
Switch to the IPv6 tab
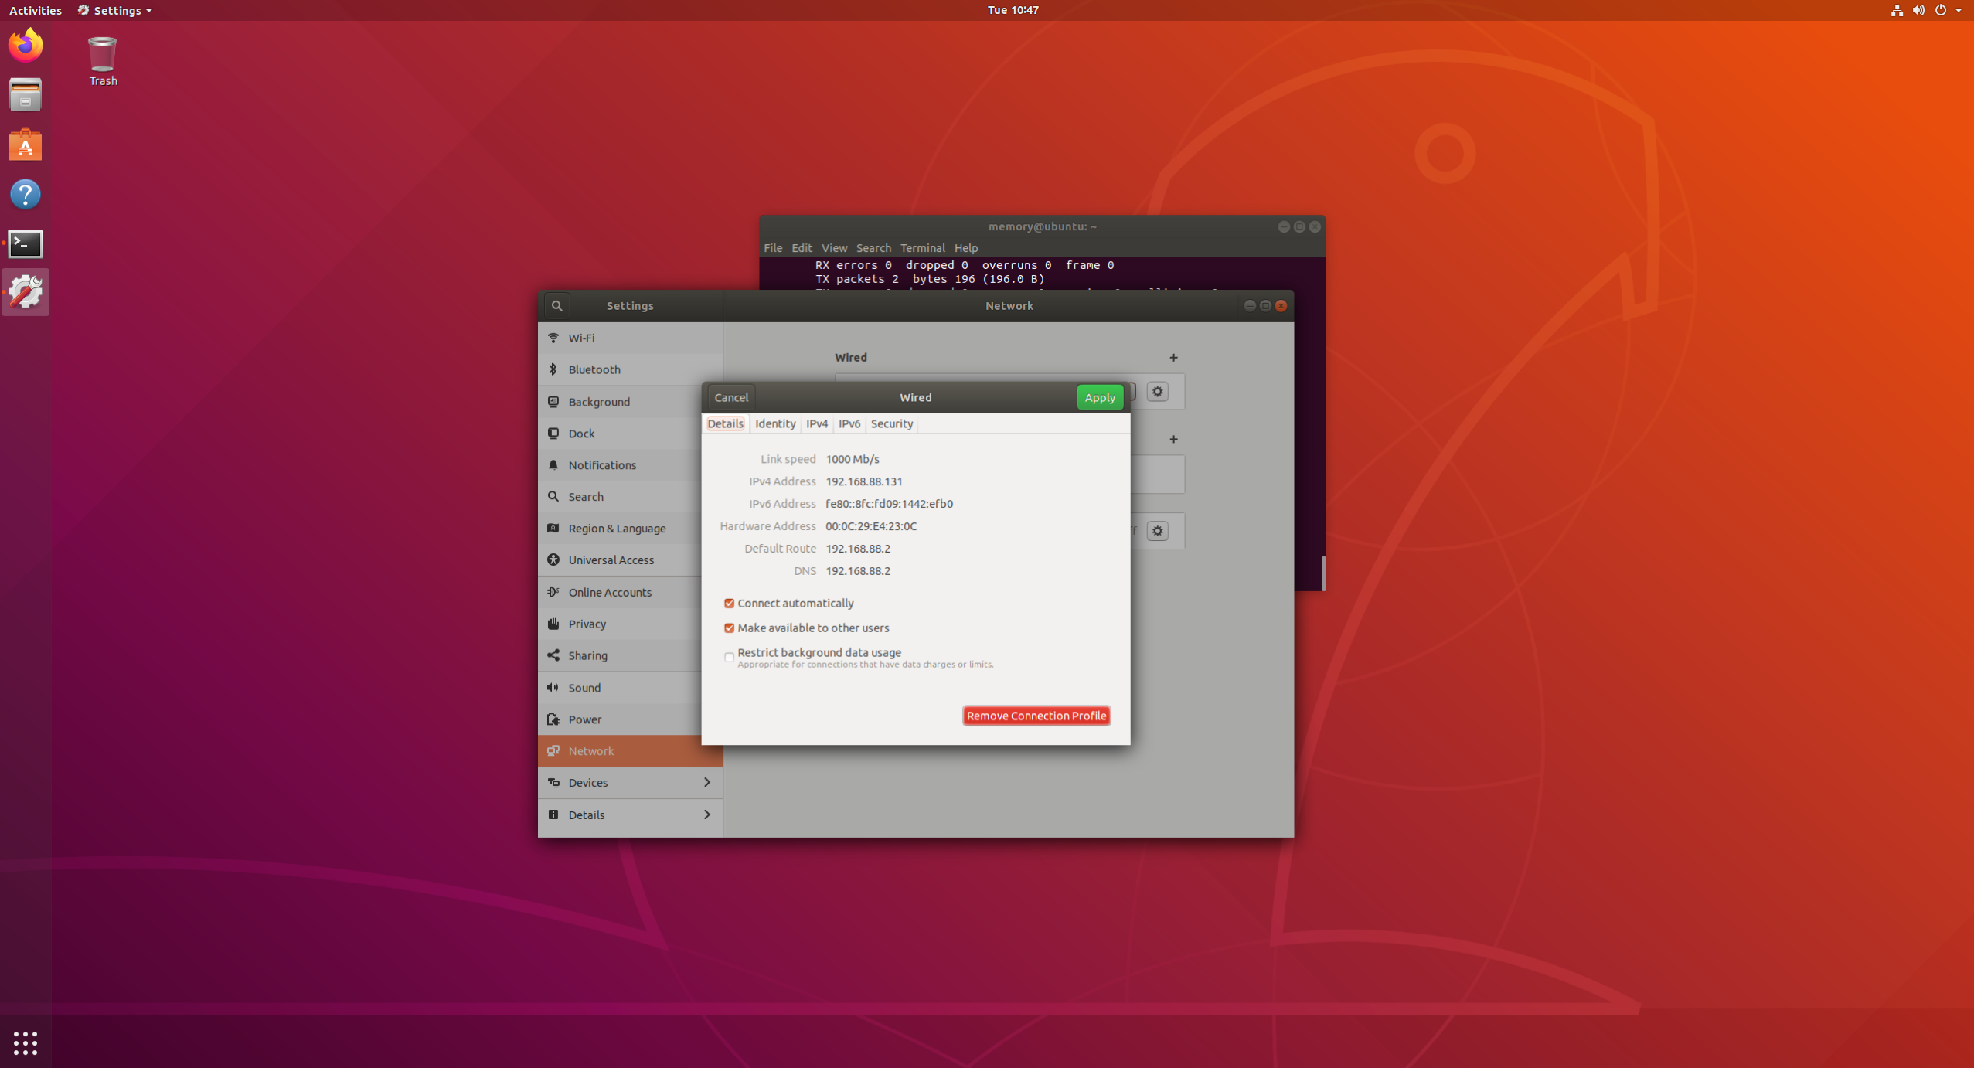pyautogui.click(x=849, y=423)
